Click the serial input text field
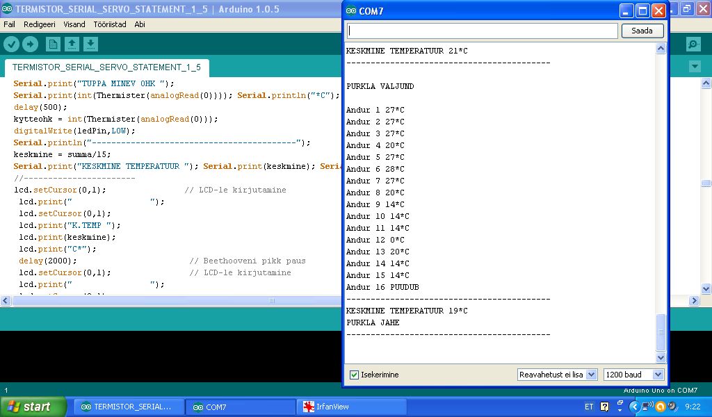The height and width of the screenshot is (417, 712). point(483,31)
